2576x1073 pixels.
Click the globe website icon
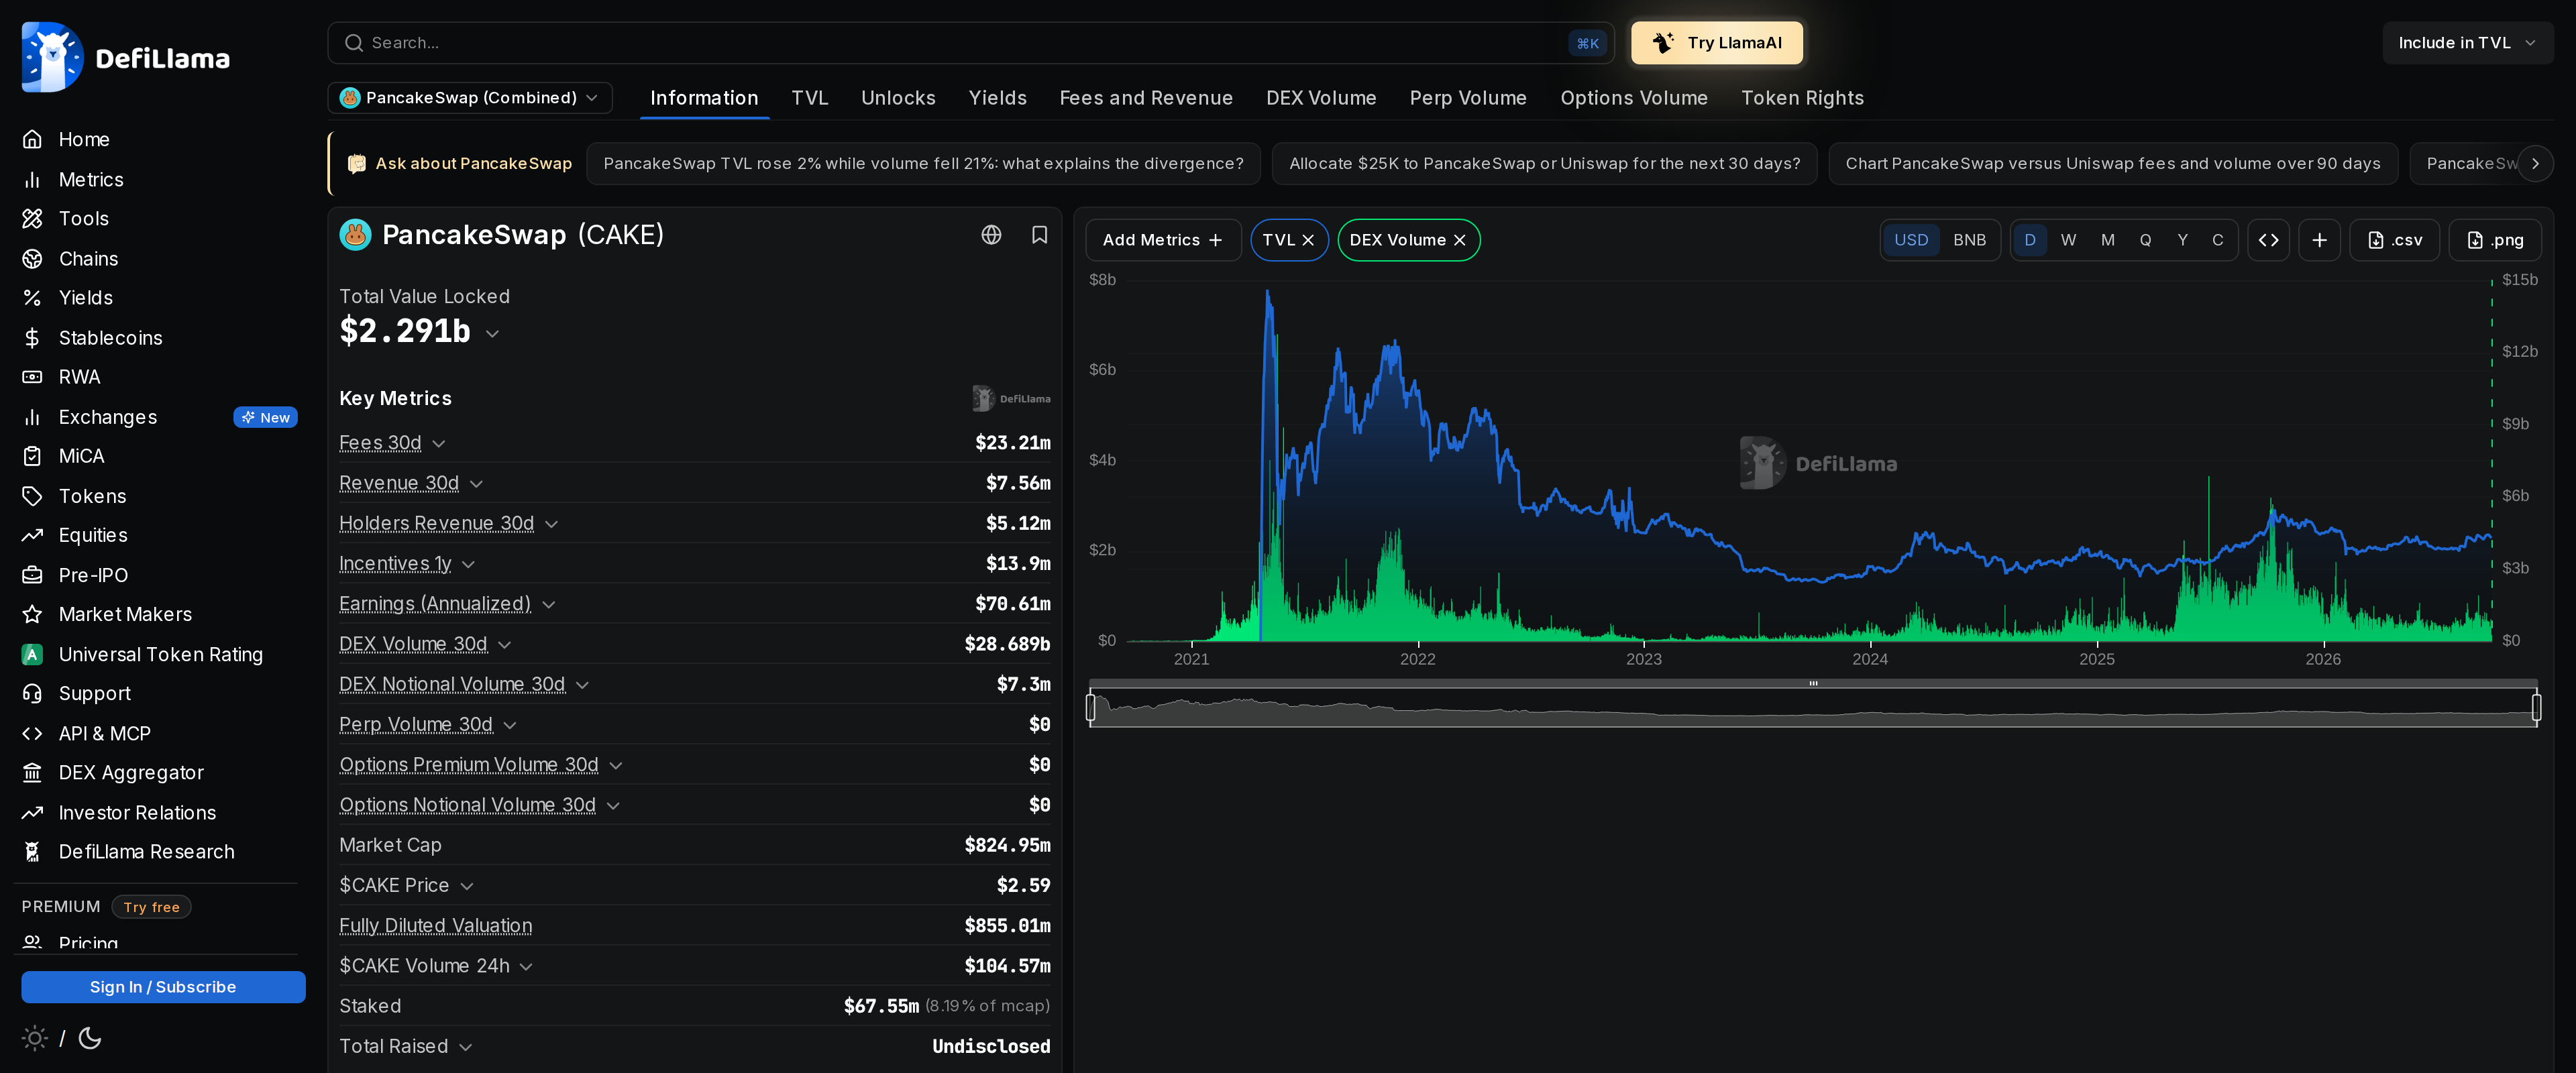(991, 234)
